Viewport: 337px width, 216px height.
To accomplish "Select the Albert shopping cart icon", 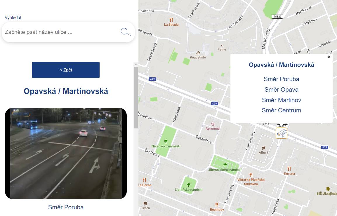I will coord(263,148).
